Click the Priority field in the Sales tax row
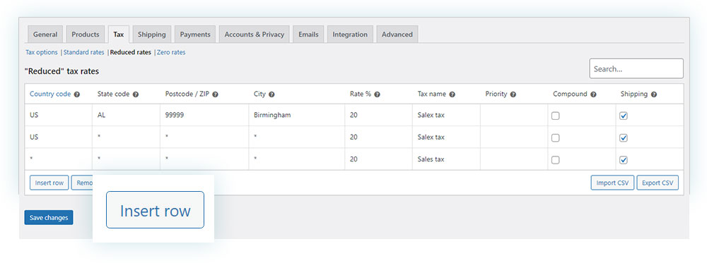 (514, 159)
